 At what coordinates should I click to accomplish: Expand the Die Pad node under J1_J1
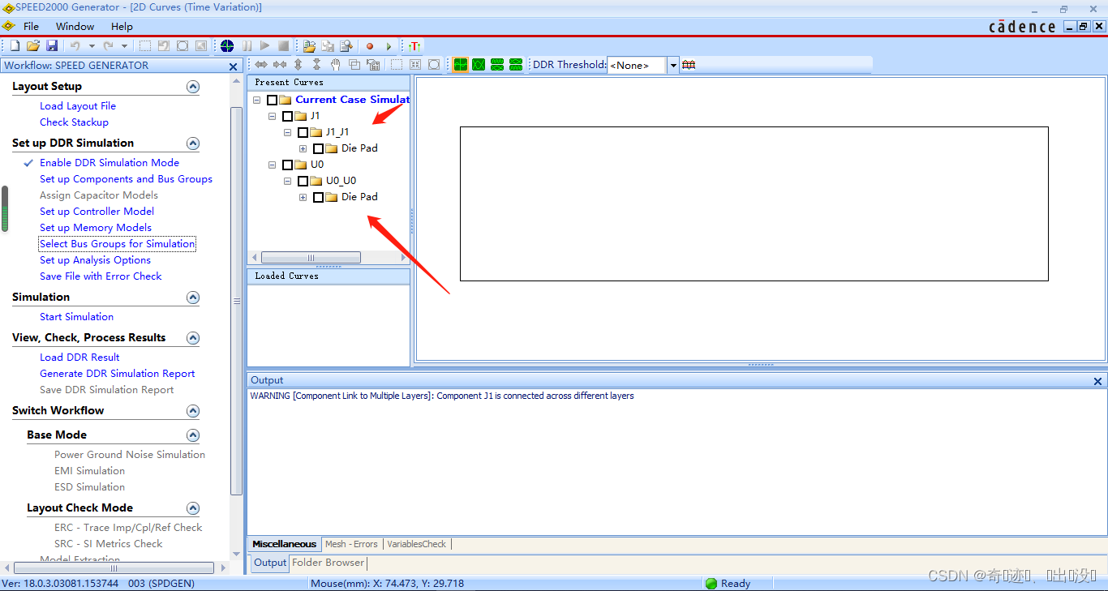(303, 148)
